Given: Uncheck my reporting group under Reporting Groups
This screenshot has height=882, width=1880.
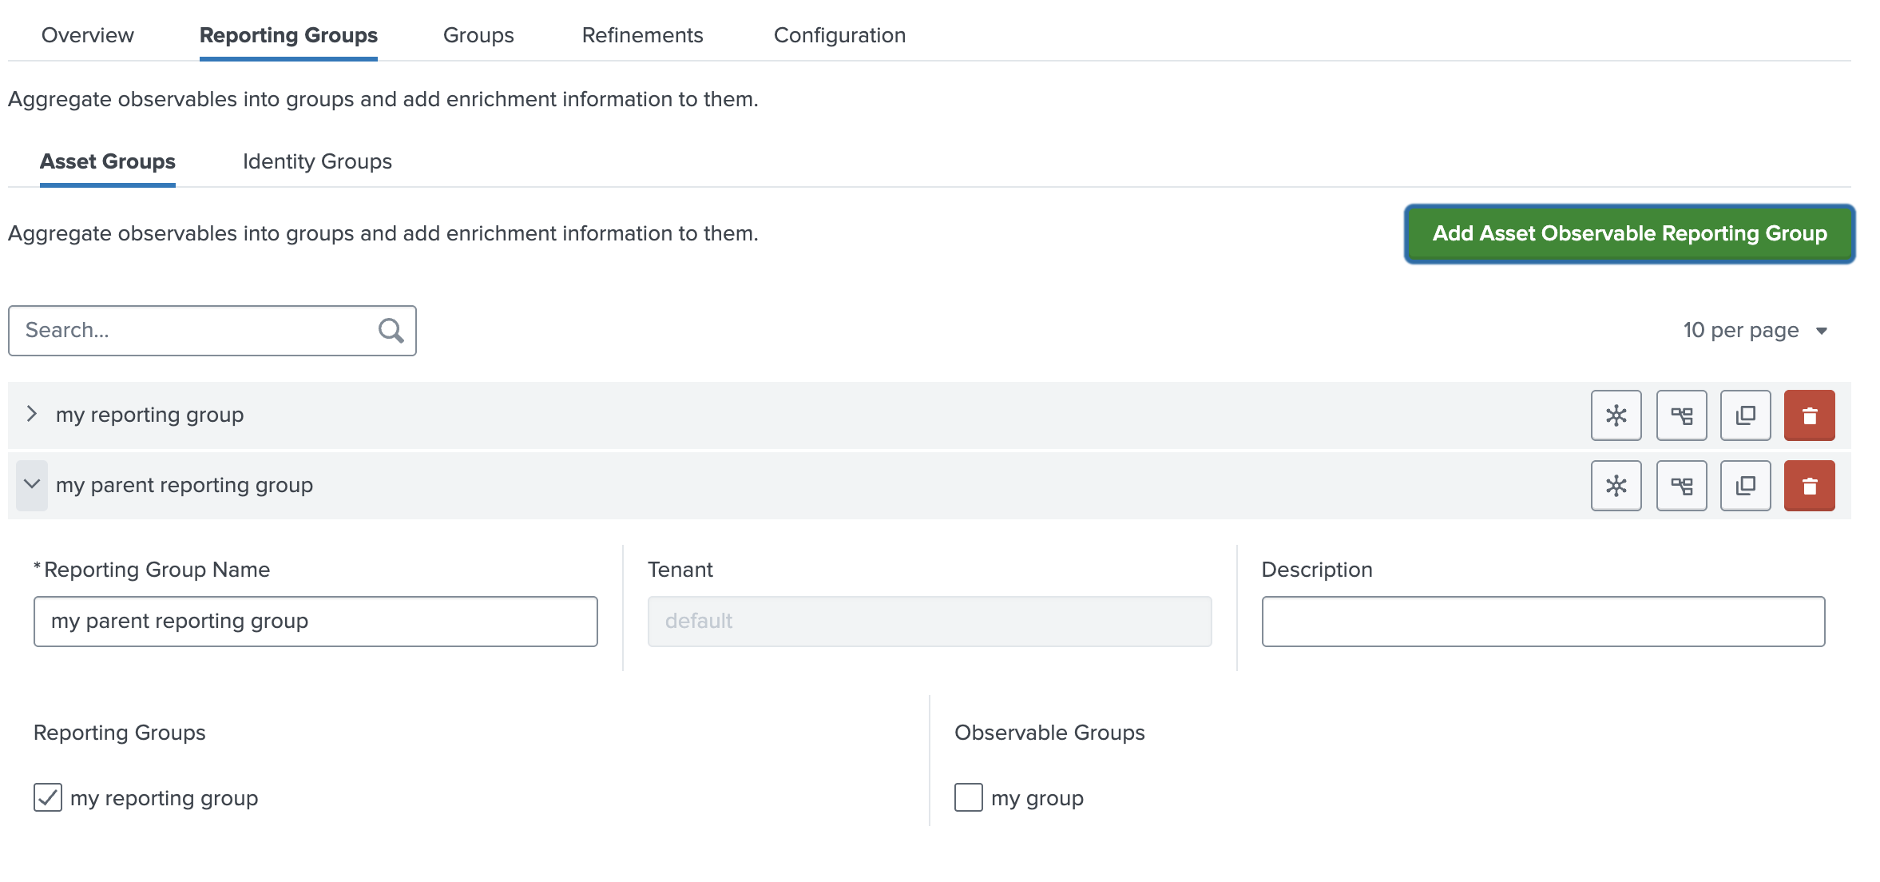Looking at the screenshot, I should tap(49, 797).
